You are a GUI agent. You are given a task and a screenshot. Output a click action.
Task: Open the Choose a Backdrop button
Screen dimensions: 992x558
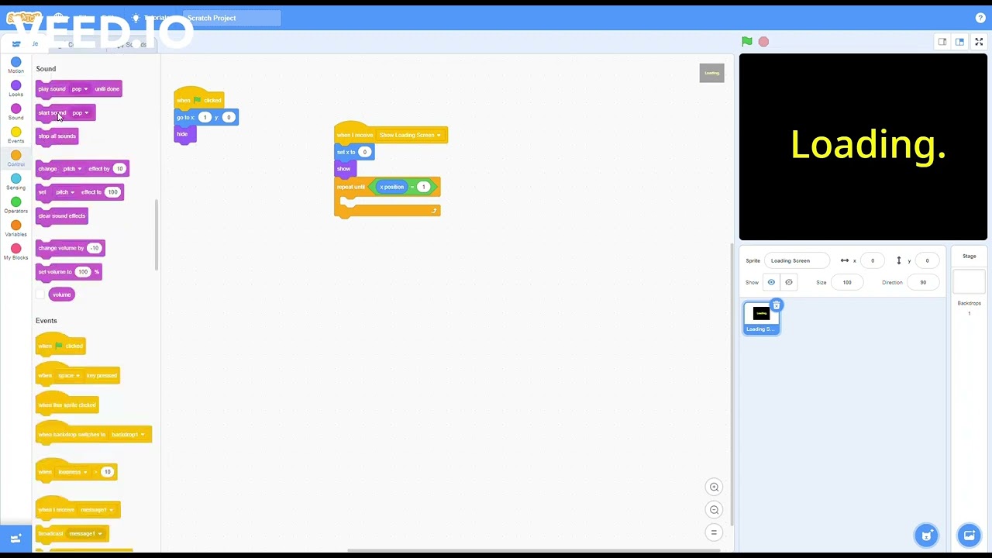point(969,535)
